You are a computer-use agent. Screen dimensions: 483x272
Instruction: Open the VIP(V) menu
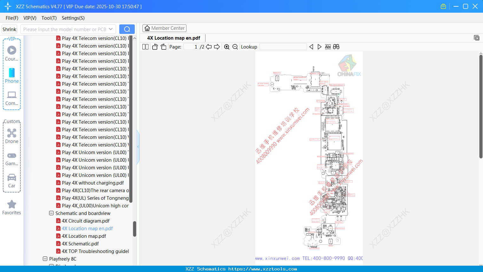click(30, 18)
